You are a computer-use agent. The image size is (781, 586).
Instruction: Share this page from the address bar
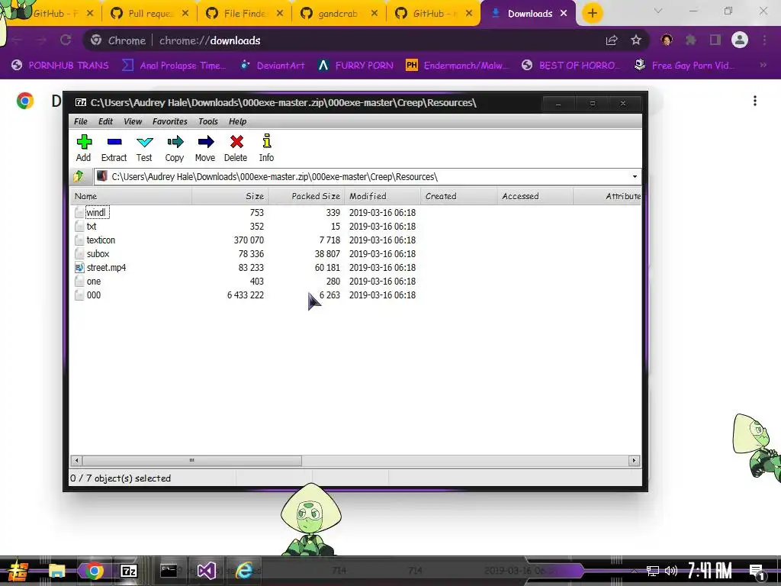[612, 40]
